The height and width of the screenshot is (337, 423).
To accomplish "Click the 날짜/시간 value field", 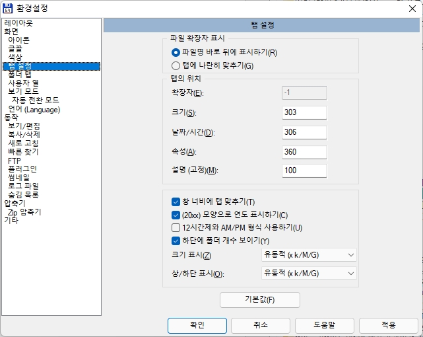I will [304, 132].
